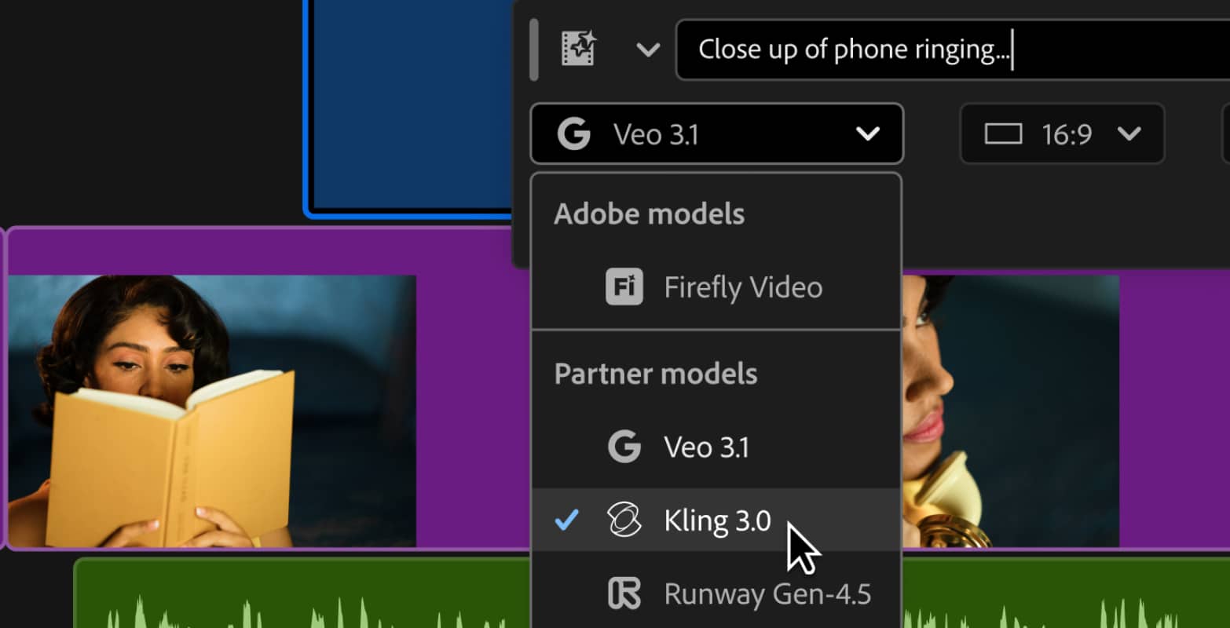The width and height of the screenshot is (1230, 628).
Task: Select the clip thumbnail of woman holding a phone
Action: coord(1011,411)
